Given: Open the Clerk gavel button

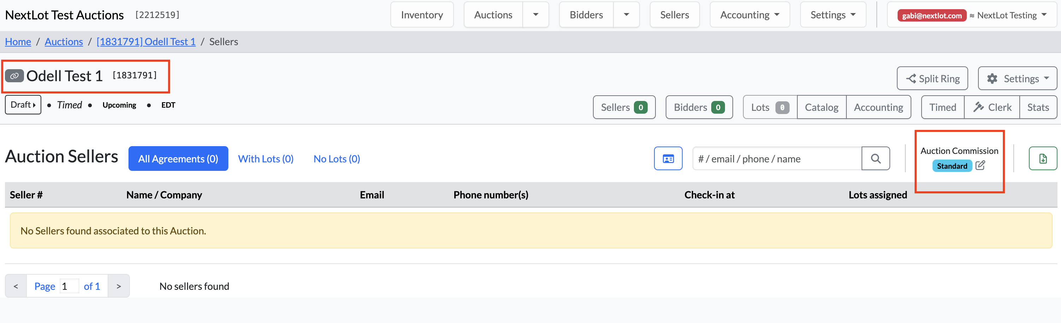Looking at the screenshot, I should [x=992, y=107].
